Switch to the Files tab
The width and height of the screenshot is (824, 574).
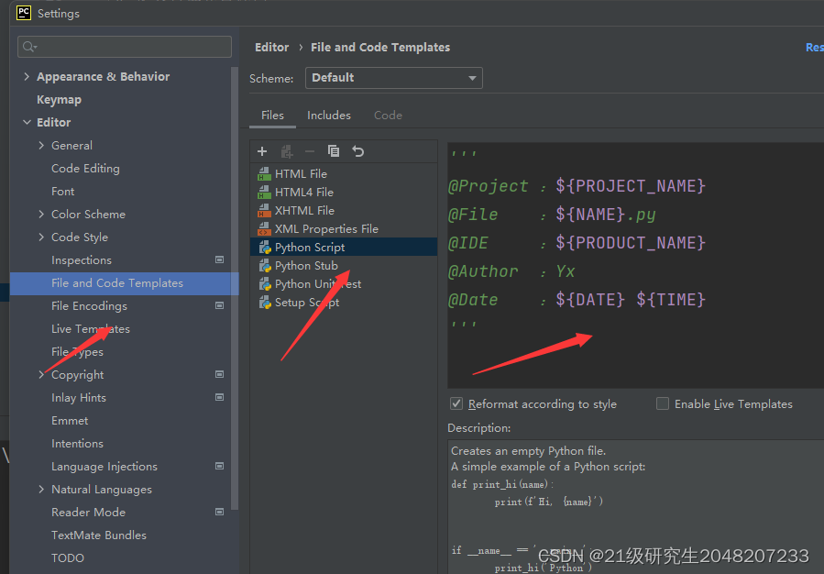coord(272,116)
